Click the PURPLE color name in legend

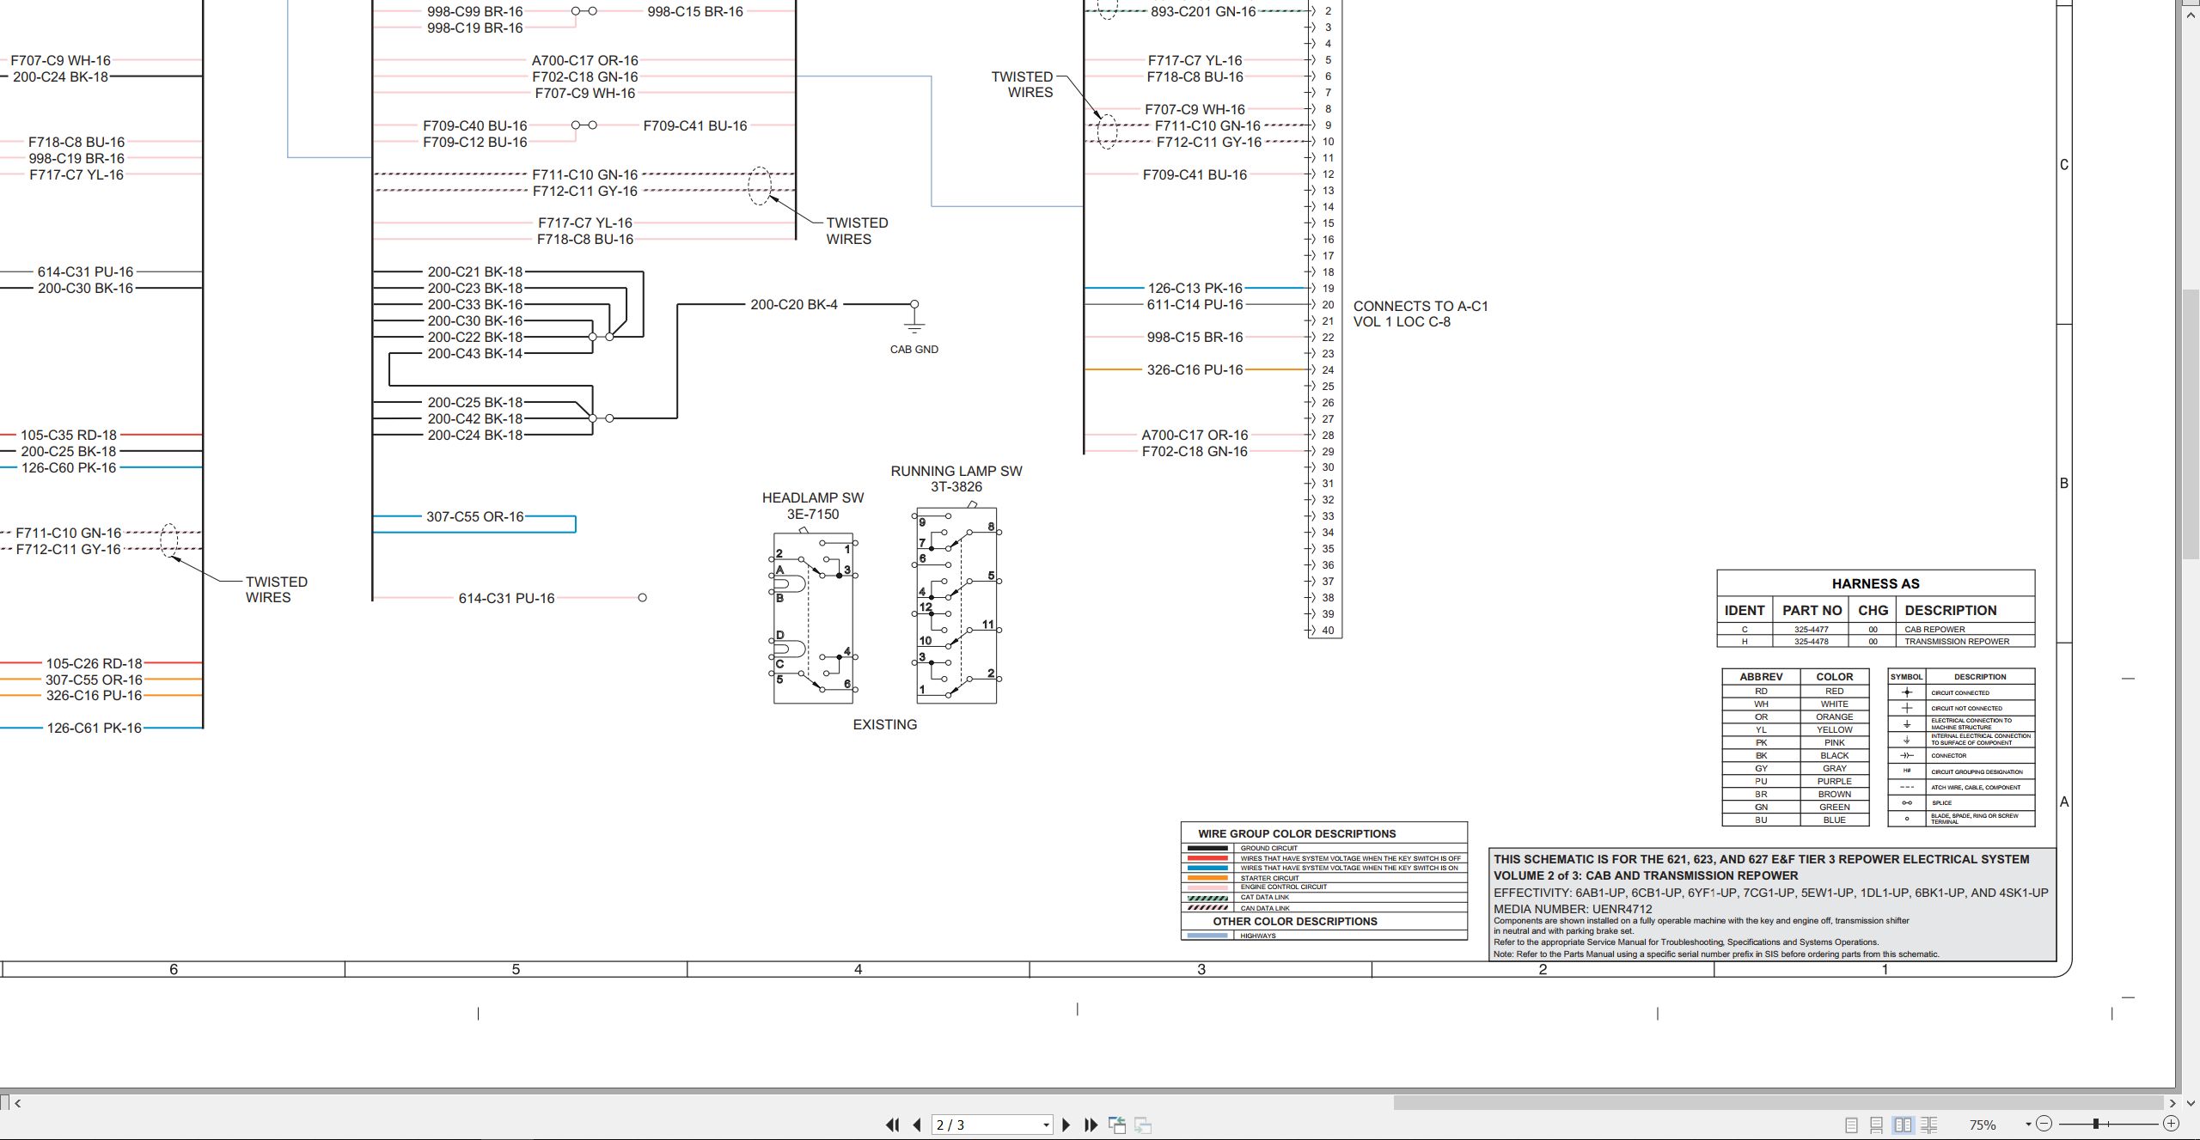[x=1834, y=782]
